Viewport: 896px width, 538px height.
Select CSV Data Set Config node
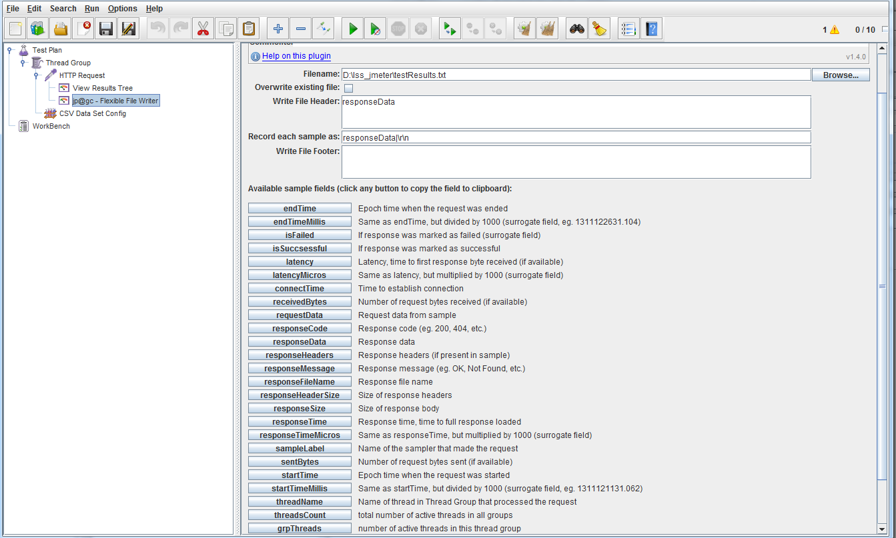click(93, 113)
